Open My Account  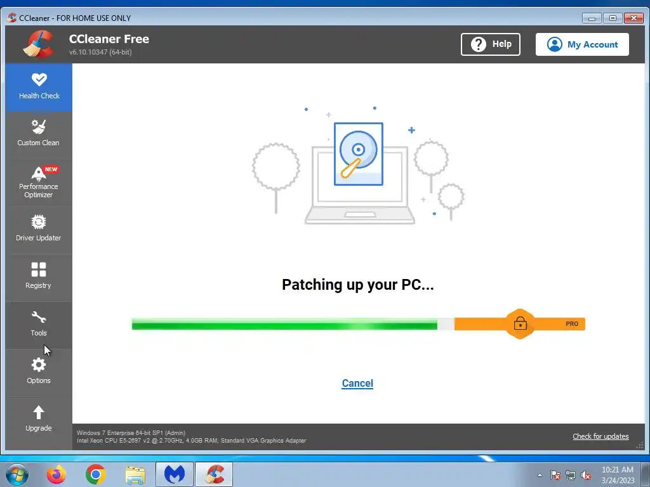click(582, 44)
